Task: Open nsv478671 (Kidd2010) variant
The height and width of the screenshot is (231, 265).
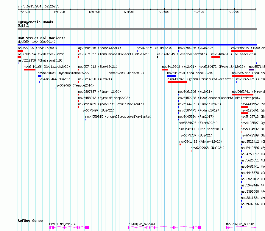Action: 155,48
